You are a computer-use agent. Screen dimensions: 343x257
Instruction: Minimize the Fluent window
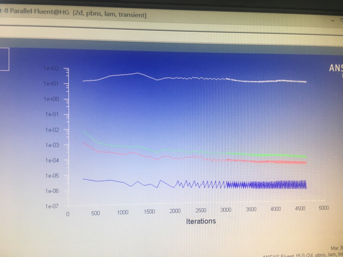click(x=333, y=21)
